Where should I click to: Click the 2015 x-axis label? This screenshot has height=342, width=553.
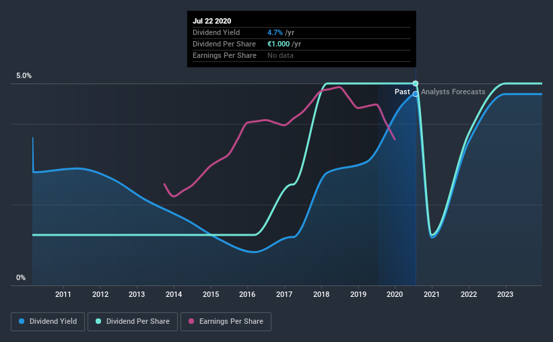point(211,294)
